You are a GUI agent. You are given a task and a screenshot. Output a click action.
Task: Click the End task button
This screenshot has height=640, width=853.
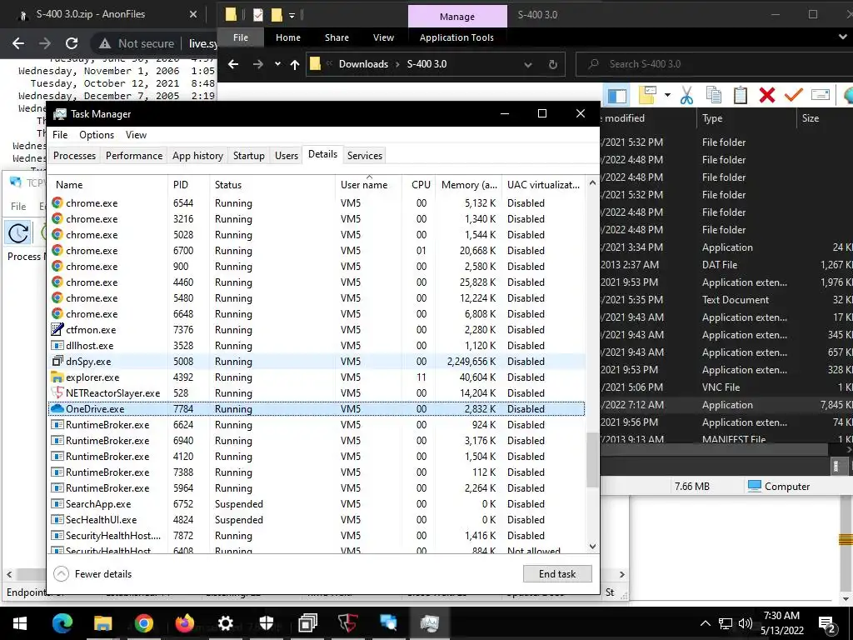(557, 573)
